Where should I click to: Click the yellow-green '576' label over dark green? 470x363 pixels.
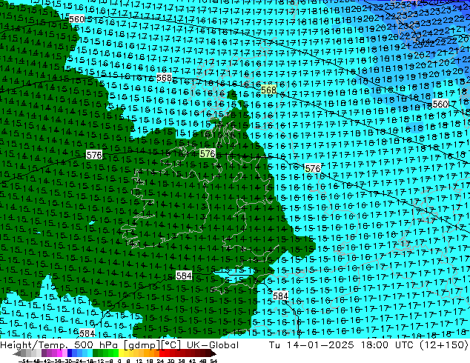click(x=208, y=153)
